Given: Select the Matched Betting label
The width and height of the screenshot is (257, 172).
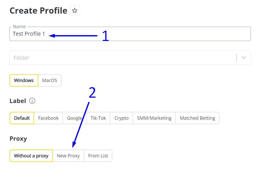Looking at the screenshot, I should 197,118.
